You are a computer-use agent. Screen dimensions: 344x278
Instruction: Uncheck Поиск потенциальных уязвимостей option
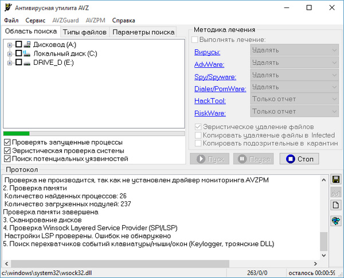coord(7,158)
